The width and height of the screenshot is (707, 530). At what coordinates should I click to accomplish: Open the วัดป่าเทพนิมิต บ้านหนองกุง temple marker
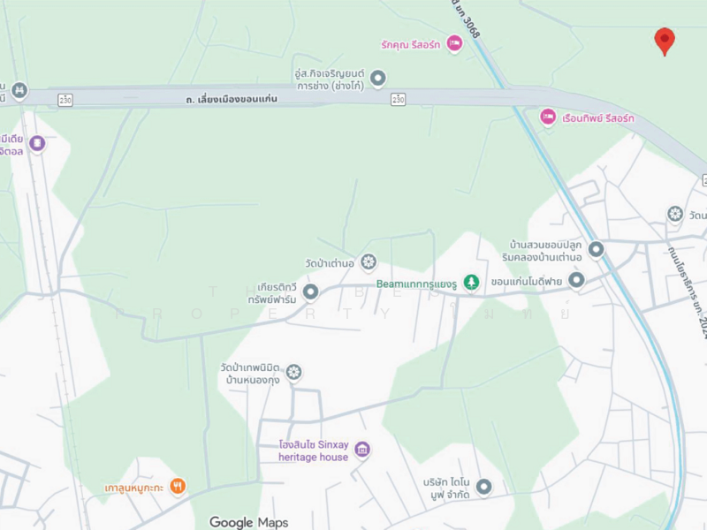click(x=293, y=372)
